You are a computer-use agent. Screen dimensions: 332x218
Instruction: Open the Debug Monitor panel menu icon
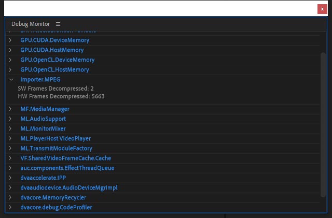coord(58,24)
